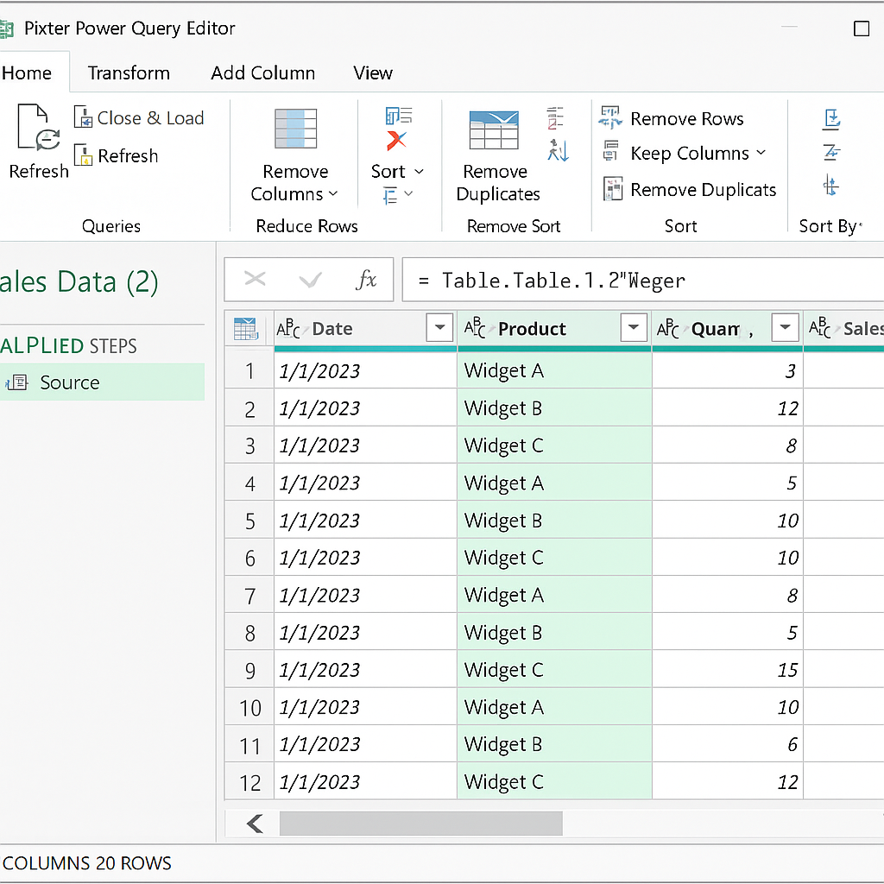Click the Keep Columns icon
The height and width of the screenshot is (884, 884).
pos(610,151)
